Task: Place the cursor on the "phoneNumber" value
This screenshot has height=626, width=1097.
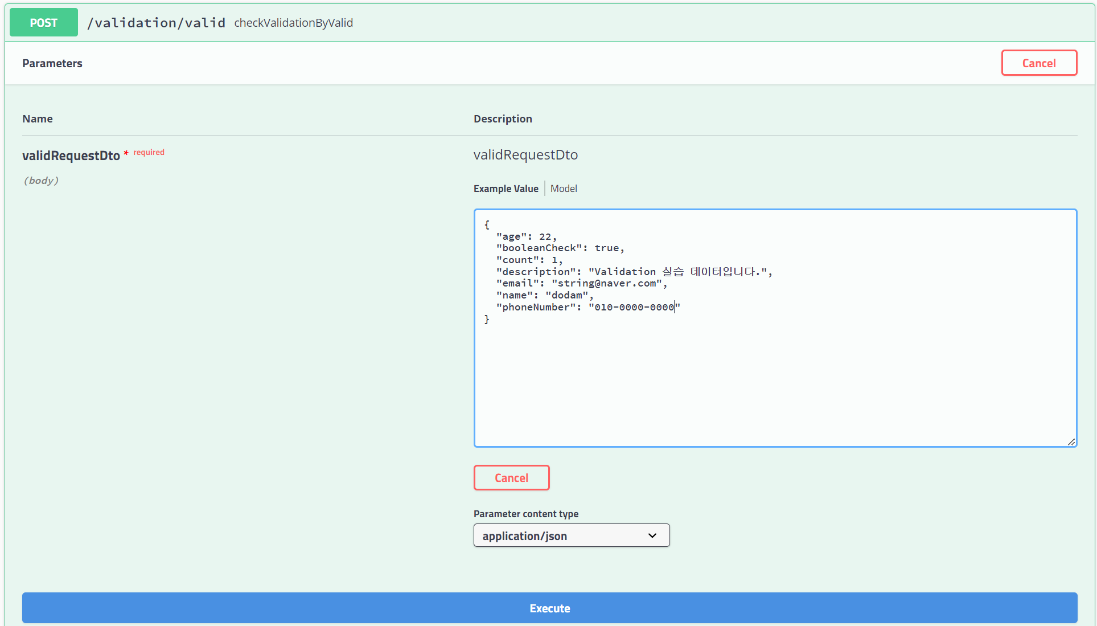Action: (634, 308)
